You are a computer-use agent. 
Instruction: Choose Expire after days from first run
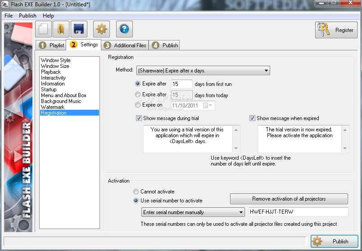138,84
